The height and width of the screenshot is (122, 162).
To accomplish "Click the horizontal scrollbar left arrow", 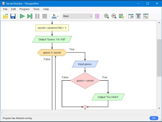I will (2, 112).
